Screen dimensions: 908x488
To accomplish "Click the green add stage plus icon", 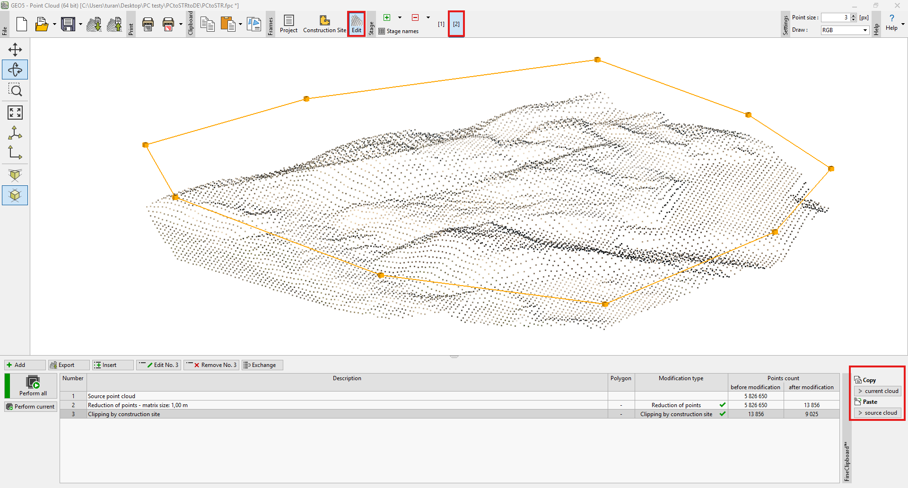I will [x=387, y=17].
